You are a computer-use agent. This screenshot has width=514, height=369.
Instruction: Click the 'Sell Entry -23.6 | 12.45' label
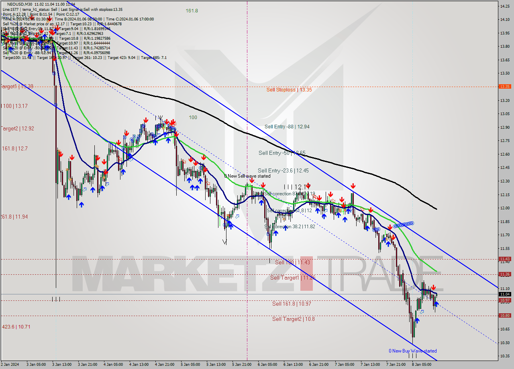click(283, 170)
